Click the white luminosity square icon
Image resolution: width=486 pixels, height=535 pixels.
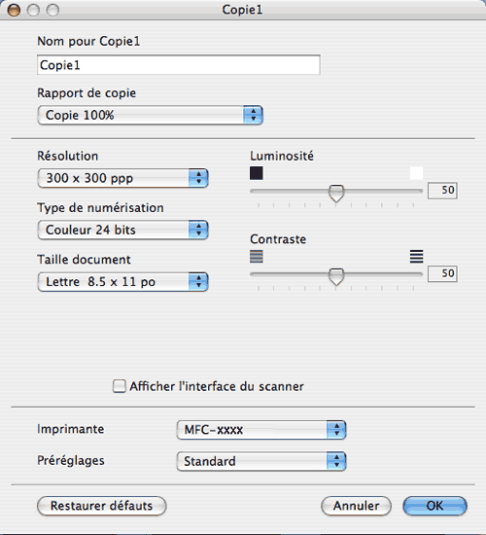(416, 173)
